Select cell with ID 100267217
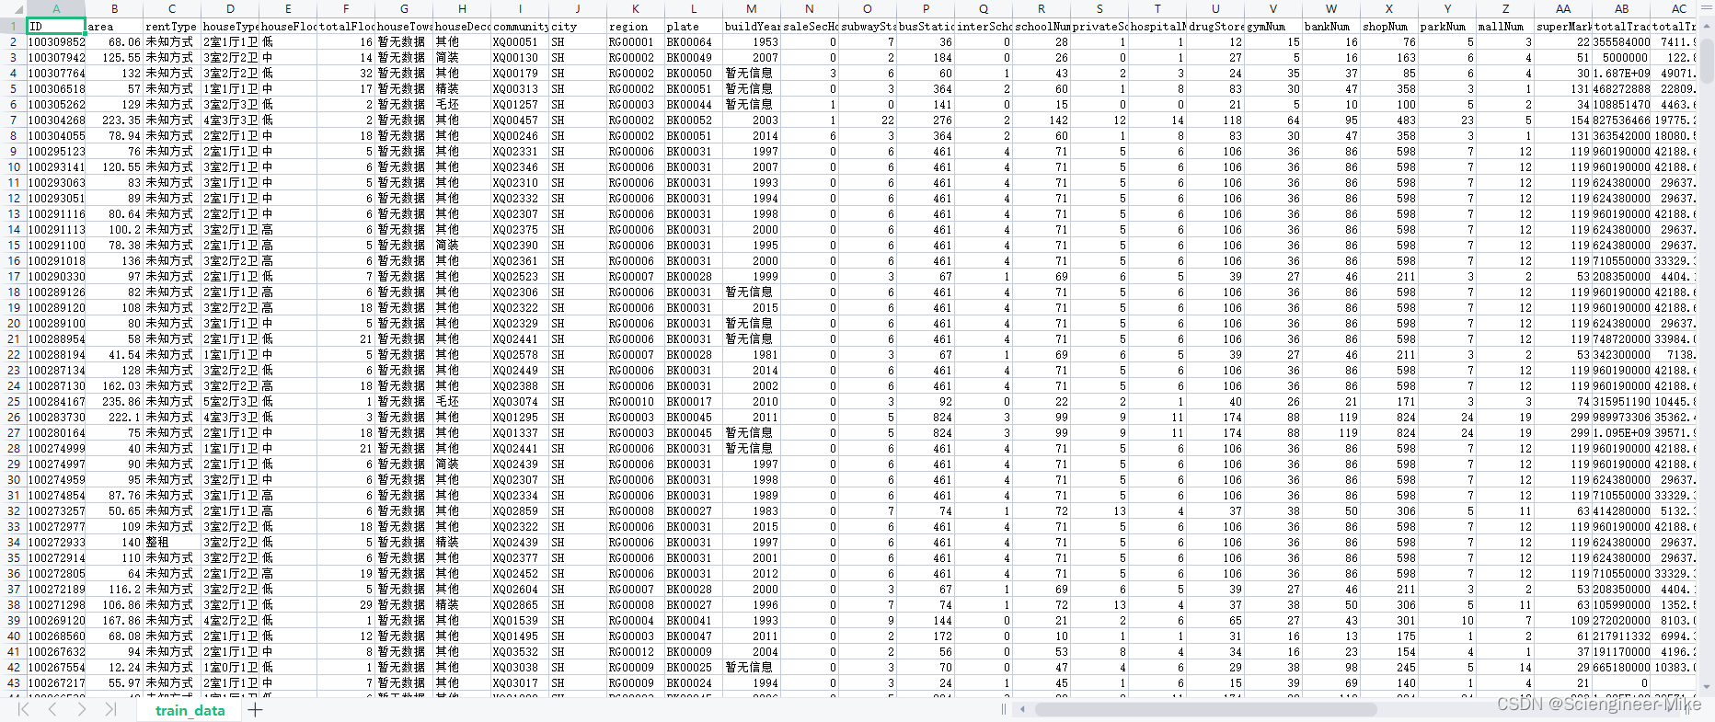The height and width of the screenshot is (722, 1715). [55, 682]
